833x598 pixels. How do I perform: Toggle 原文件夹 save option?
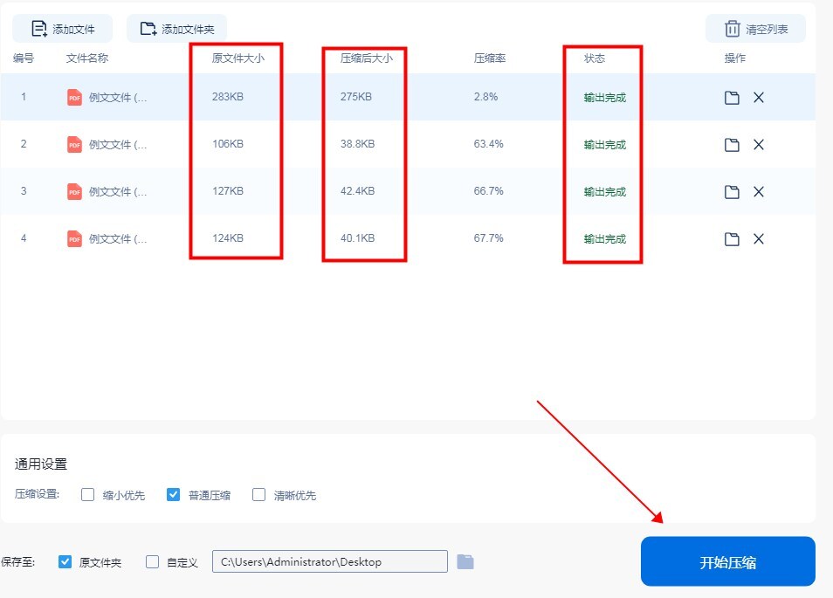click(x=65, y=562)
